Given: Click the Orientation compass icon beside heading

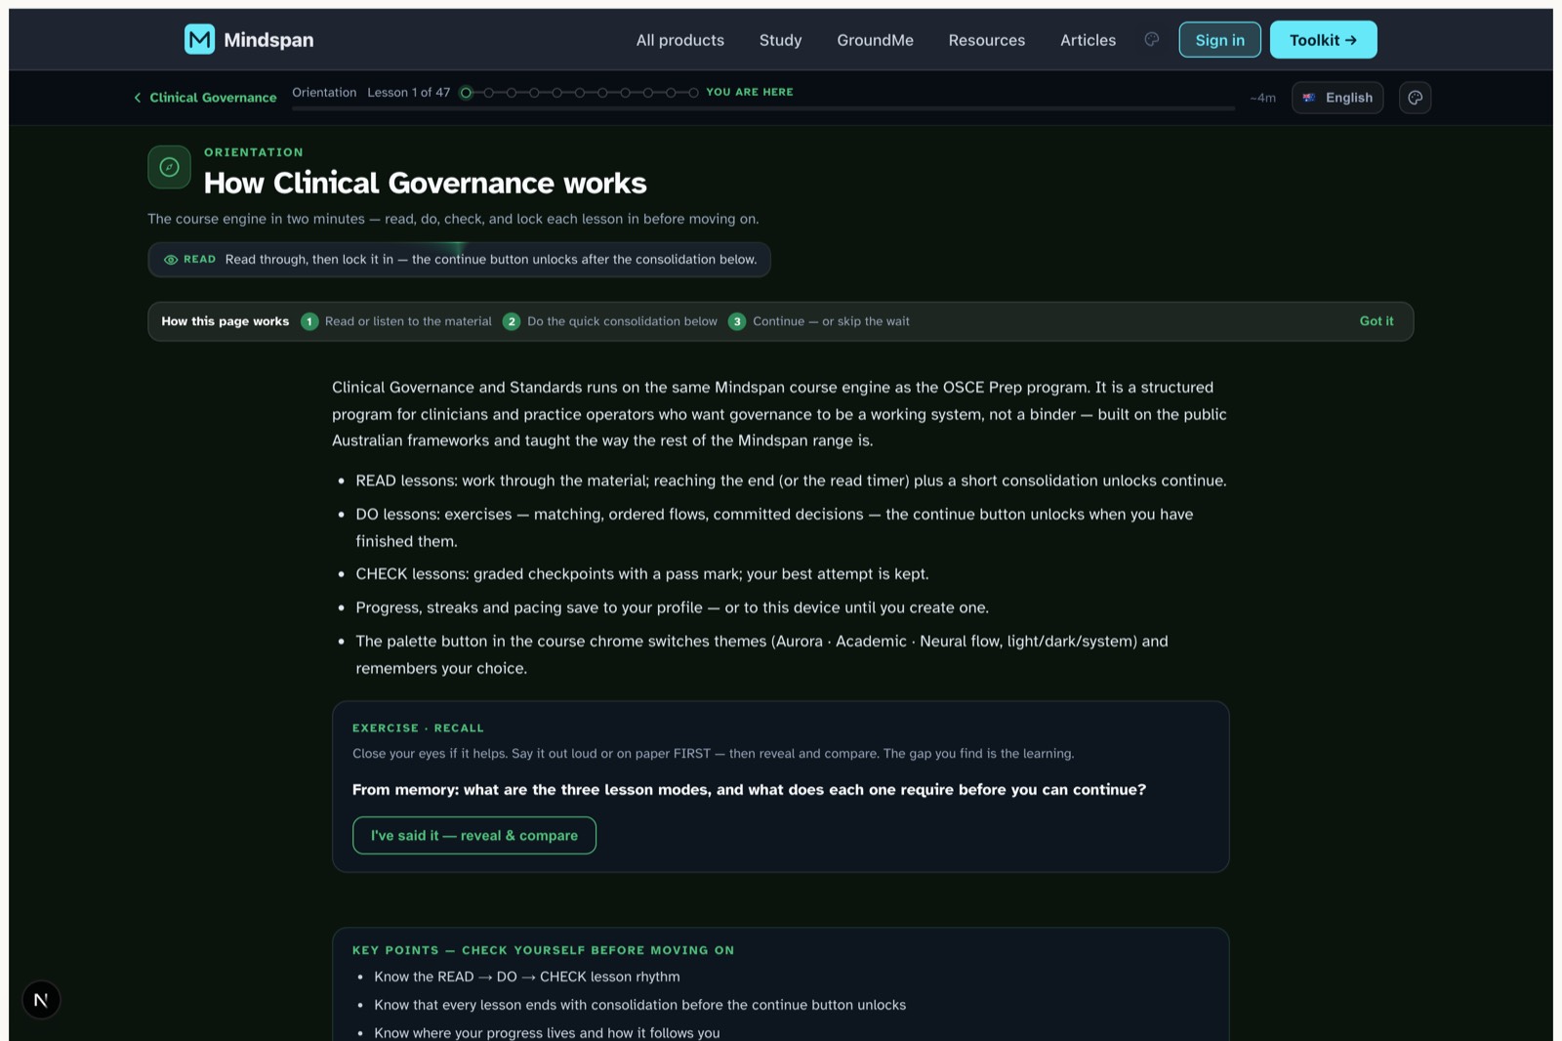Looking at the screenshot, I should tap(169, 167).
